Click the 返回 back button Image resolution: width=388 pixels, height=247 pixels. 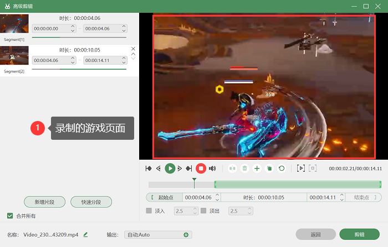click(315, 234)
